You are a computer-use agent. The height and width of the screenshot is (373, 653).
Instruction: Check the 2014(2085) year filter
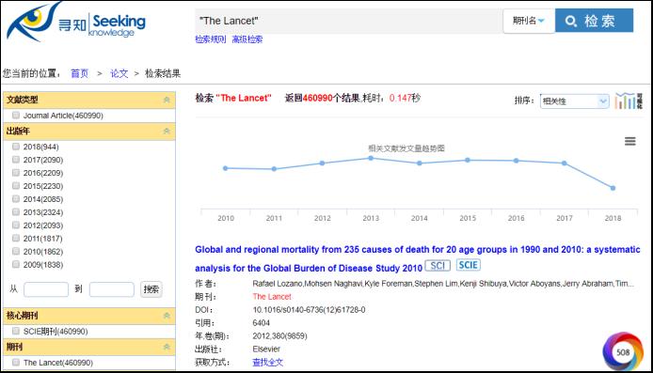[x=16, y=199]
